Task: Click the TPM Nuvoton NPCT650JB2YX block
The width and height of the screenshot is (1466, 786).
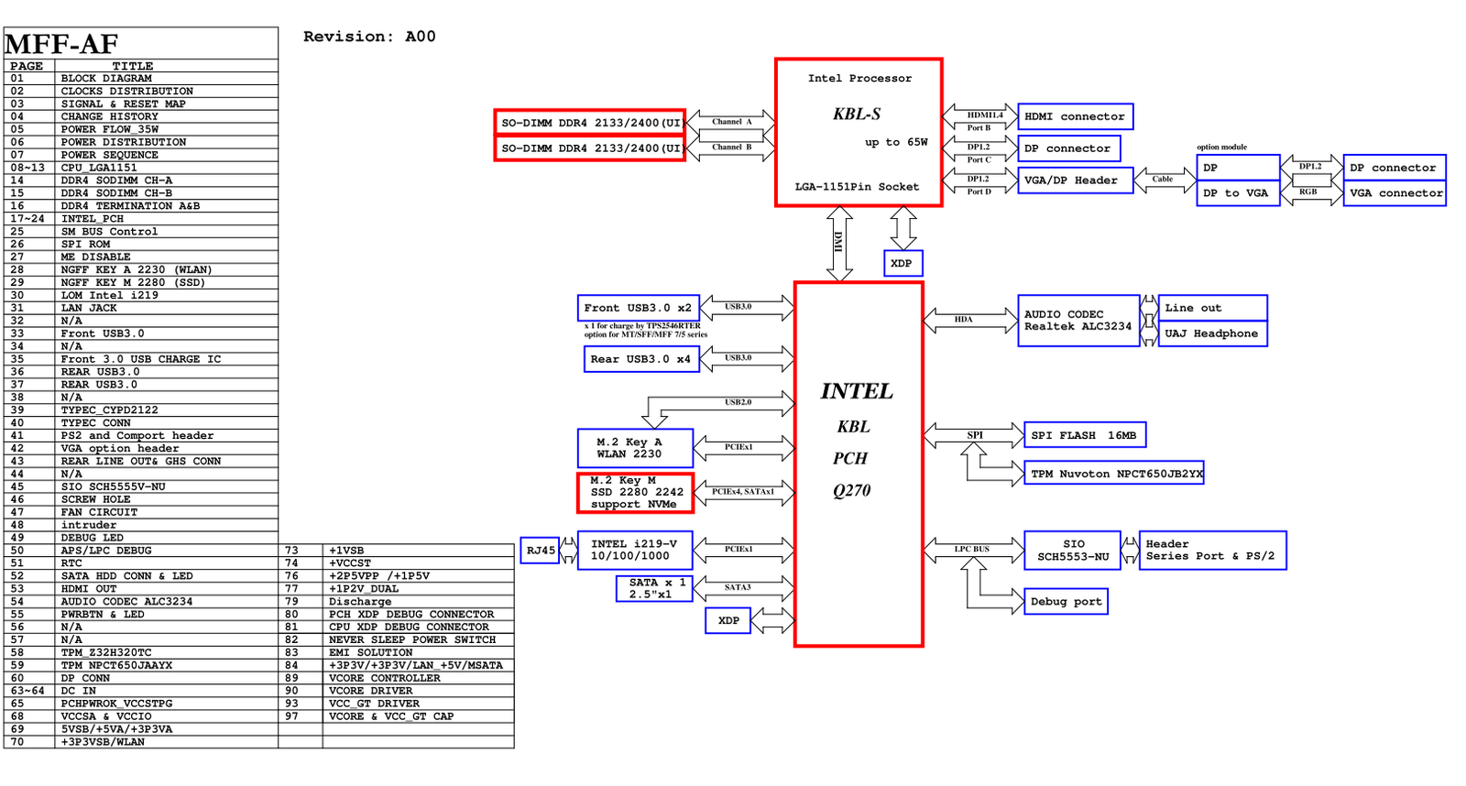Action: pyautogui.click(x=1113, y=474)
